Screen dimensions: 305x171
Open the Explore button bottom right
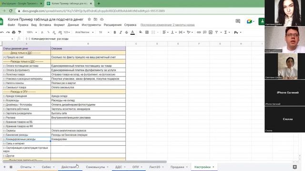295,167
